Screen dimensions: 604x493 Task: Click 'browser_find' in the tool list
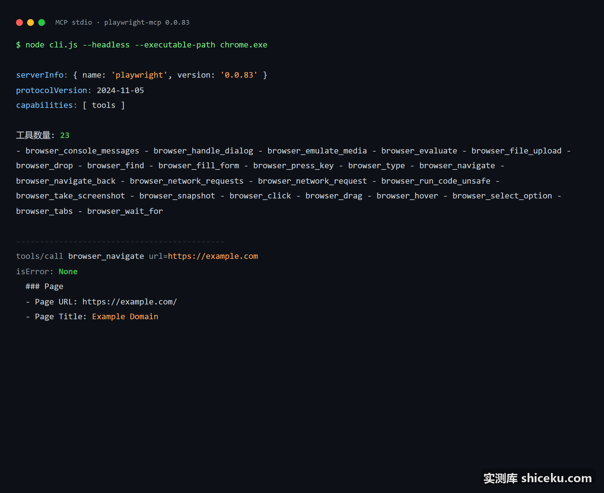click(x=116, y=166)
